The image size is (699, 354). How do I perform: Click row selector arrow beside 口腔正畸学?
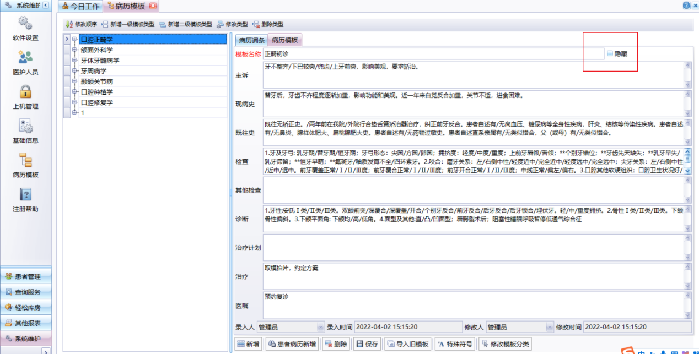67,39
